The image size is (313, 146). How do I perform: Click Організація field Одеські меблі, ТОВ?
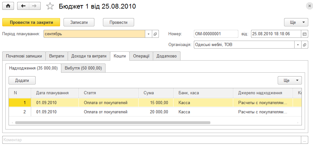point(244,45)
